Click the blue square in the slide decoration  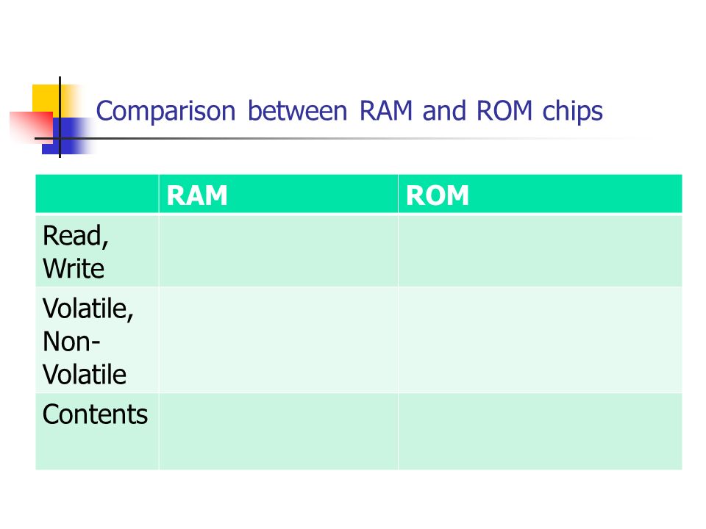point(68,136)
